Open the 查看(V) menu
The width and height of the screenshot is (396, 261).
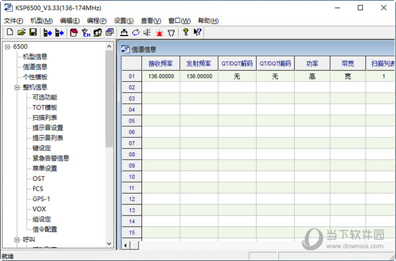(151, 20)
